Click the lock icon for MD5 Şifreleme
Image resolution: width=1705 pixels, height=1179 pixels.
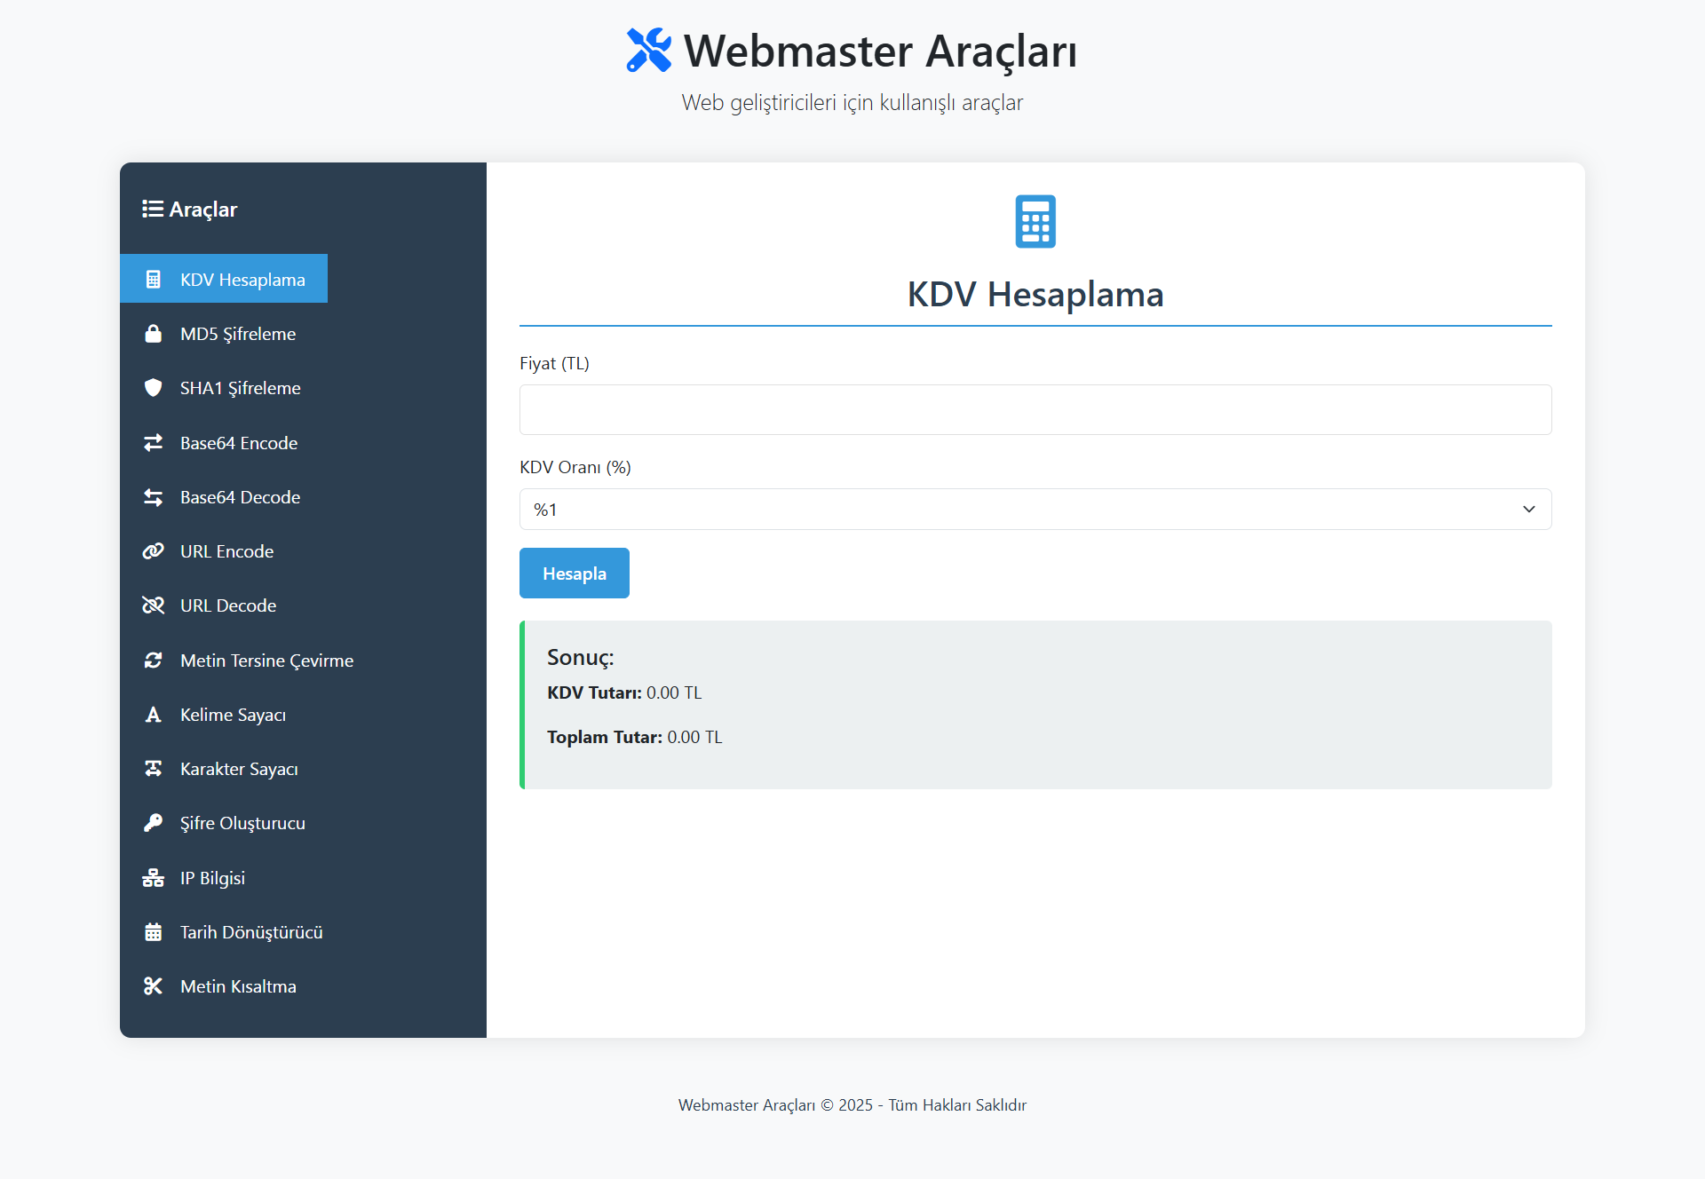coord(153,334)
